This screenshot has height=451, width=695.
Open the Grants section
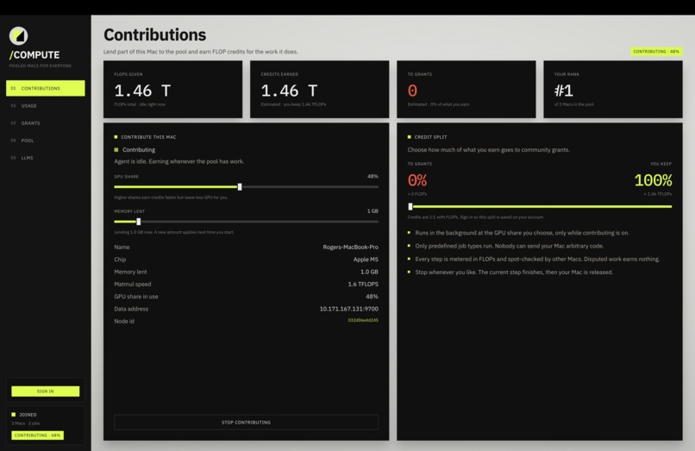click(45, 122)
